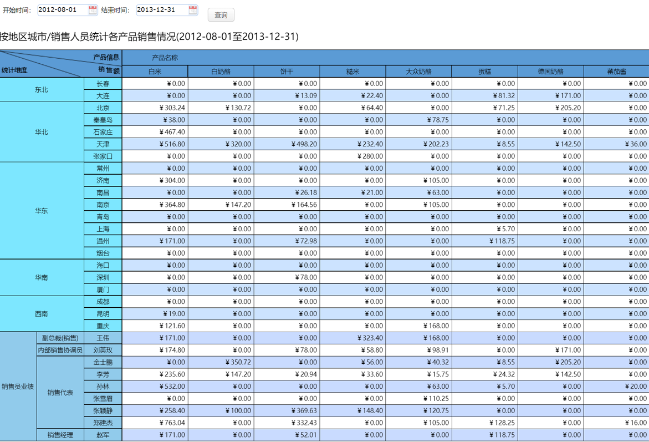Select the 昆明 city row label
Image resolution: width=649 pixels, height=442 pixels.
pos(103,313)
